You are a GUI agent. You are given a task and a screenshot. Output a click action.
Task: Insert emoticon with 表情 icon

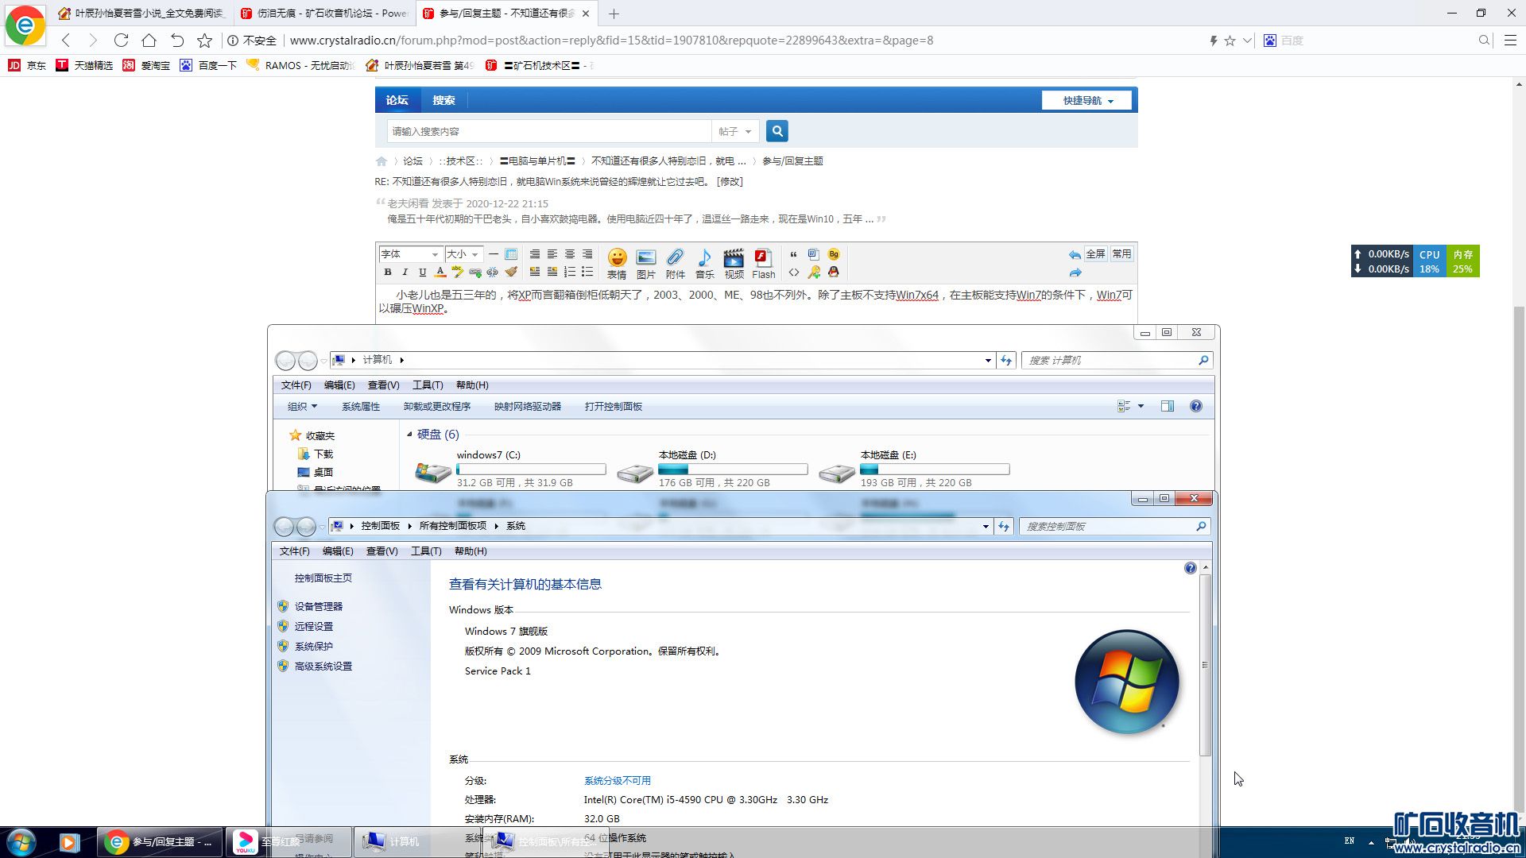coord(617,262)
